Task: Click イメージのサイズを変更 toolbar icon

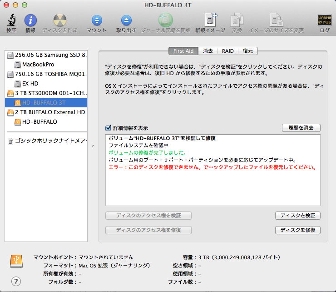Action: (276, 20)
